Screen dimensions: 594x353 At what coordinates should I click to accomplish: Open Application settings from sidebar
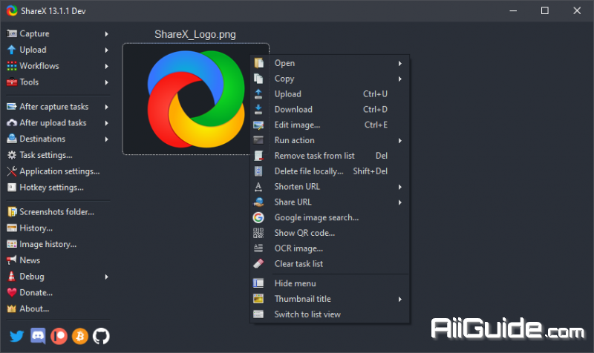click(59, 171)
